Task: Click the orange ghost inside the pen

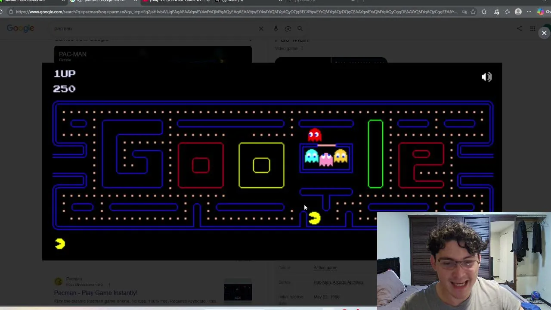Action: [340, 156]
